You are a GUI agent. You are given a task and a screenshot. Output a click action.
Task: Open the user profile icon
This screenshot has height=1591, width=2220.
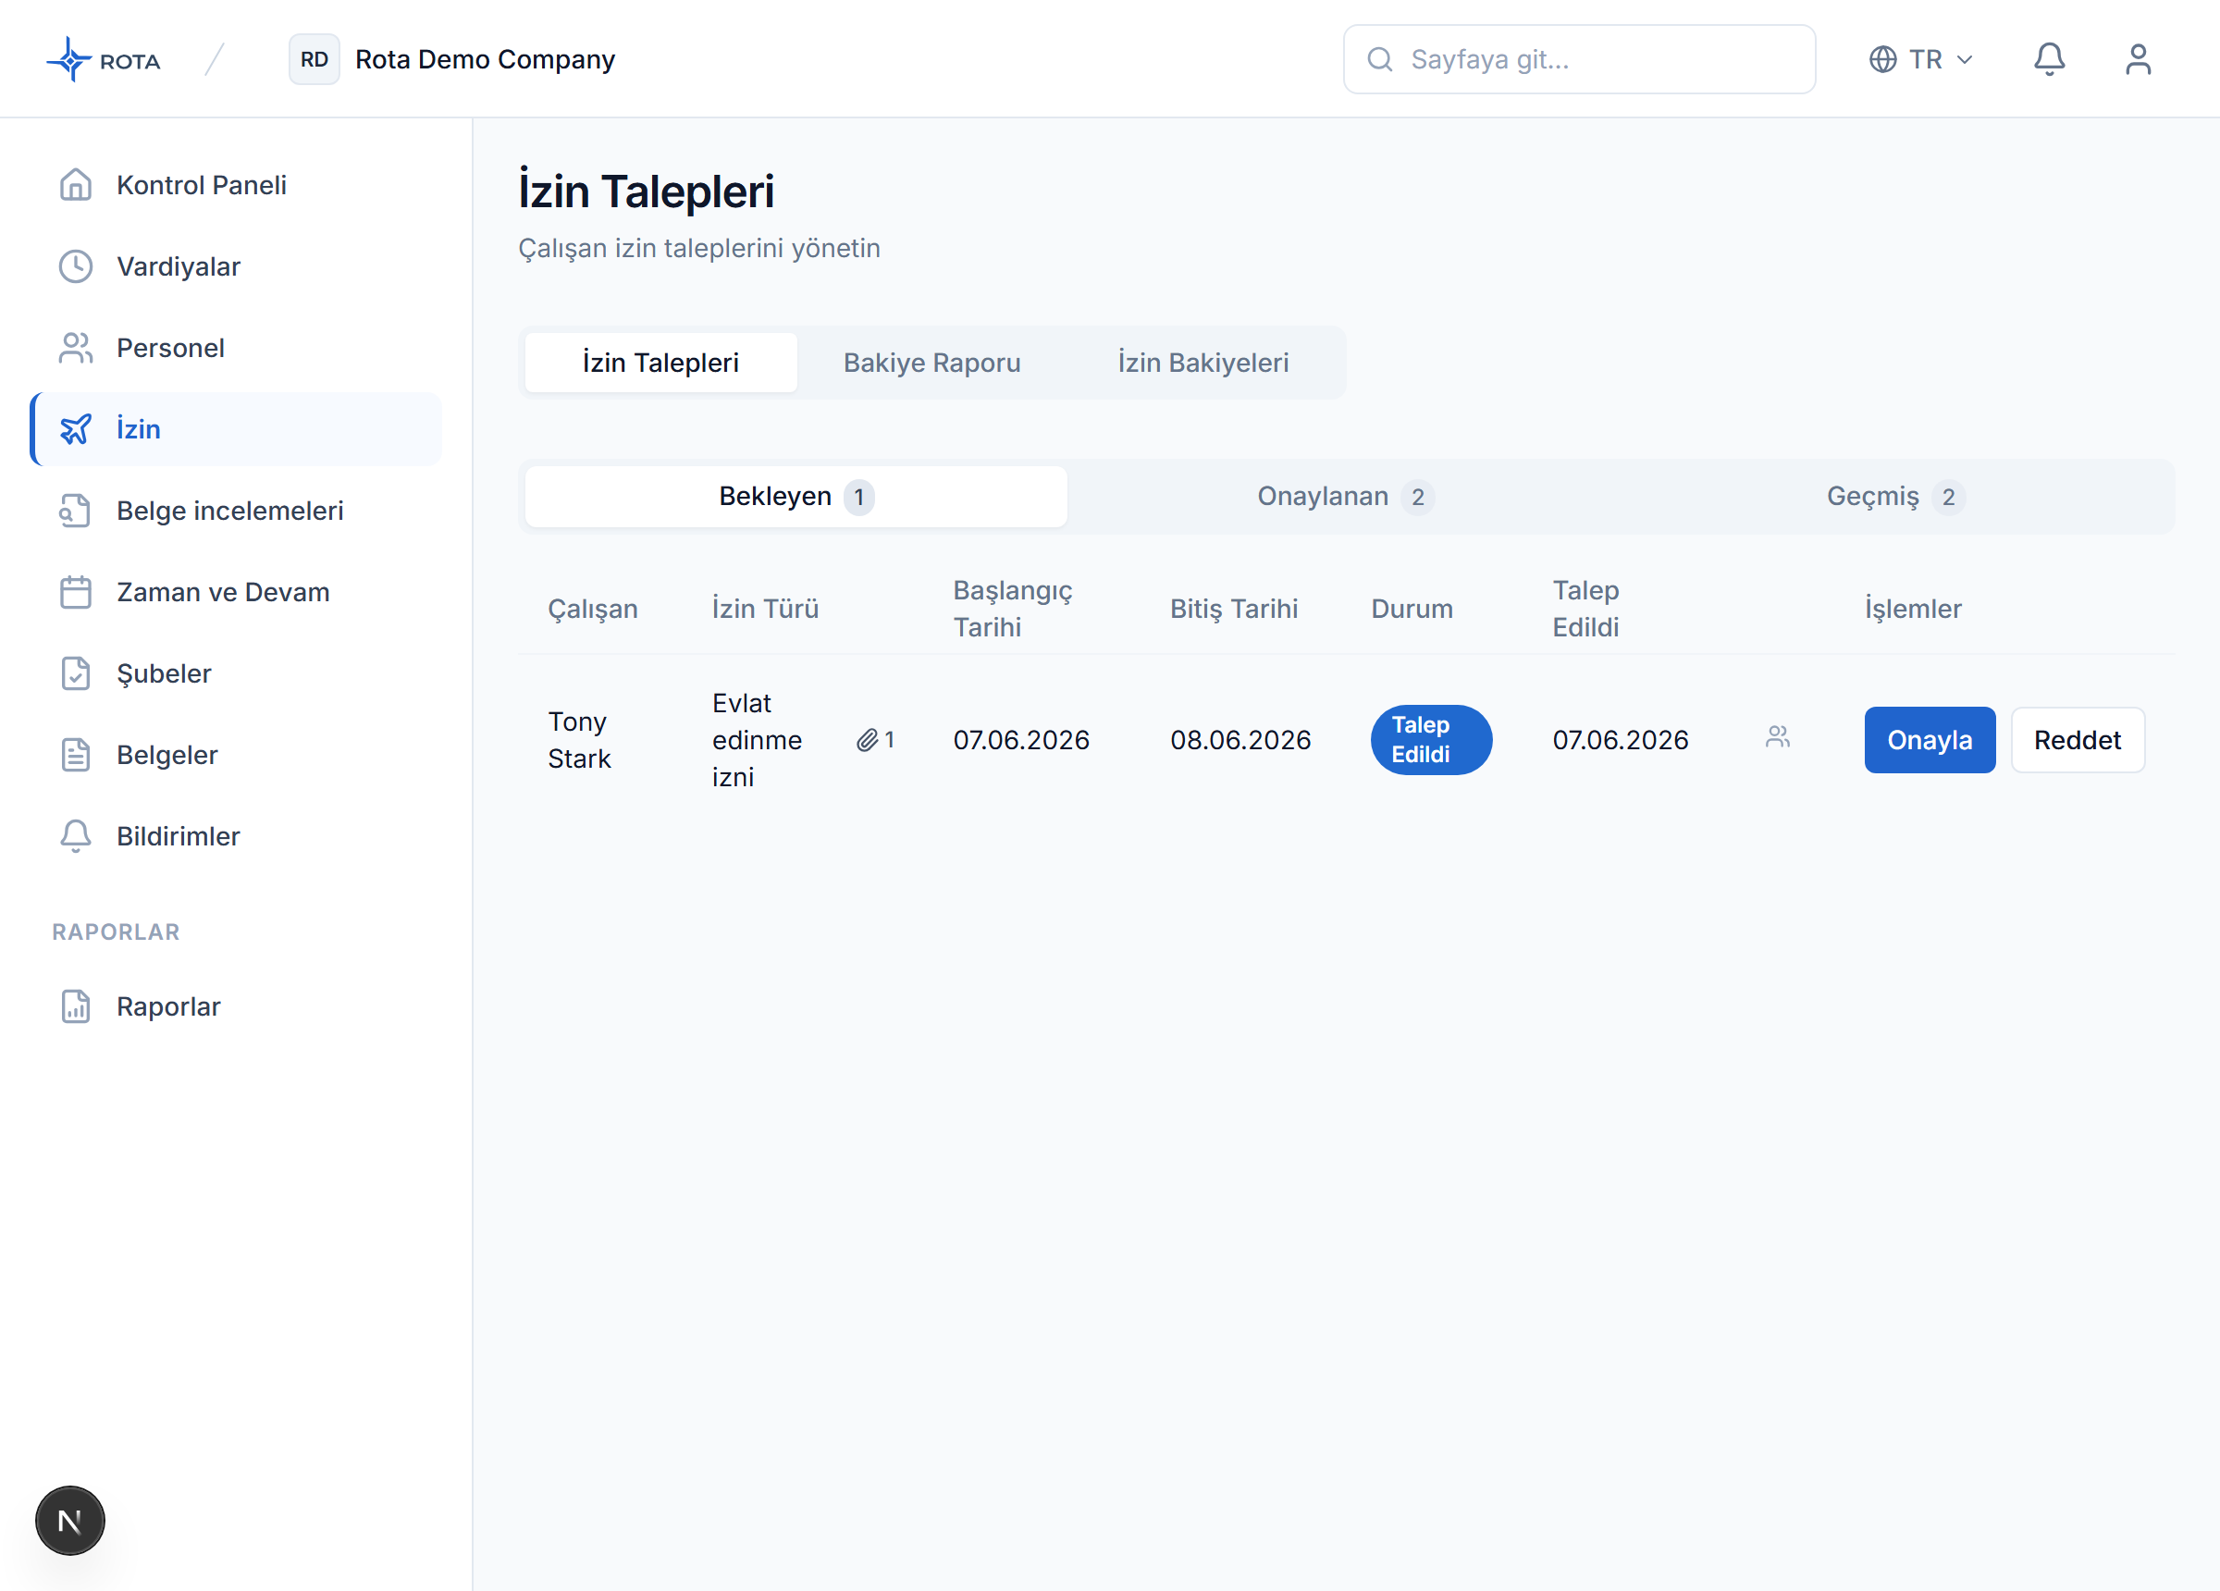pos(2138,60)
